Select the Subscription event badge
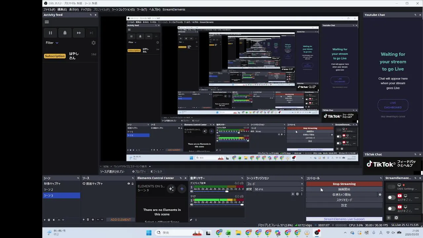423x238 pixels. (55, 56)
